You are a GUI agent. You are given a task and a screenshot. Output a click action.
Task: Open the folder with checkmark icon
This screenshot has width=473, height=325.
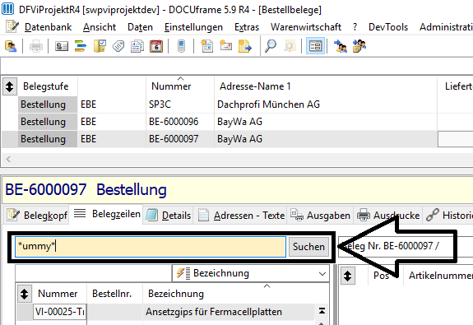coord(100,46)
